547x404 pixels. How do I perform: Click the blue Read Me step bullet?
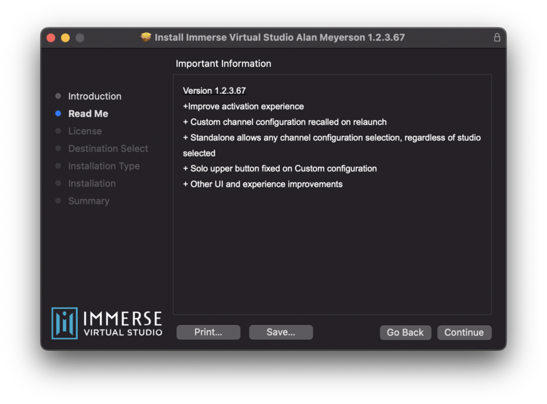(58, 114)
